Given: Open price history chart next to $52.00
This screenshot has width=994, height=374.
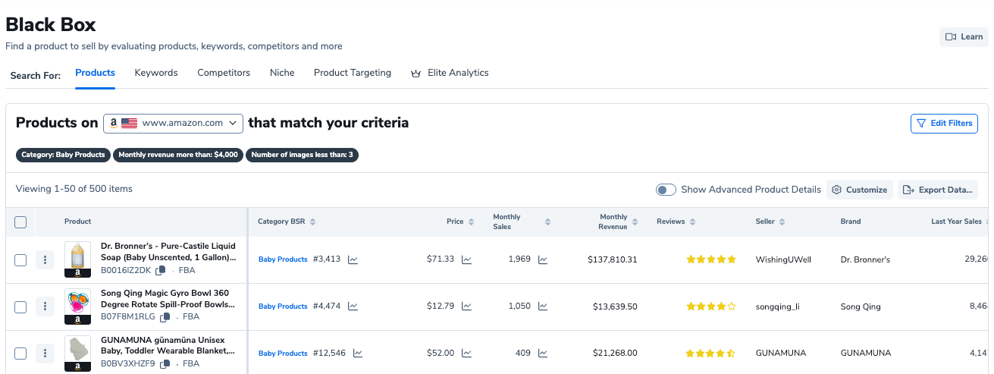Looking at the screenshot, I should (466, 354).
